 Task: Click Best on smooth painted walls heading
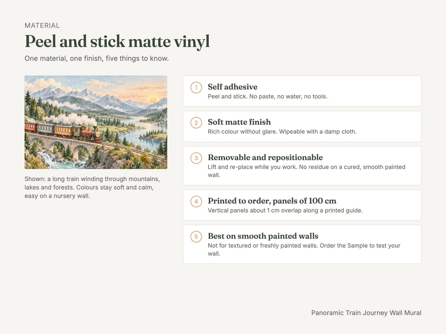[x=263, y=236]
